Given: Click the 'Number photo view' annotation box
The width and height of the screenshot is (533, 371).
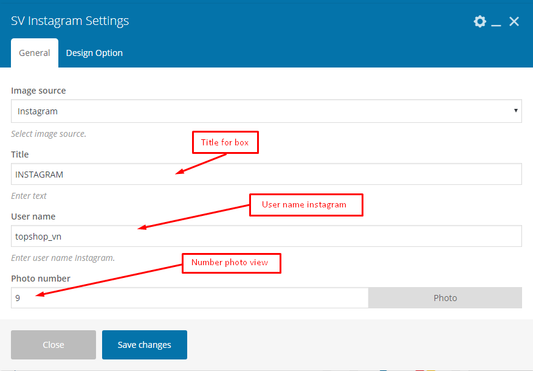Looking at the screenshot, I should [x=231, y=263].
